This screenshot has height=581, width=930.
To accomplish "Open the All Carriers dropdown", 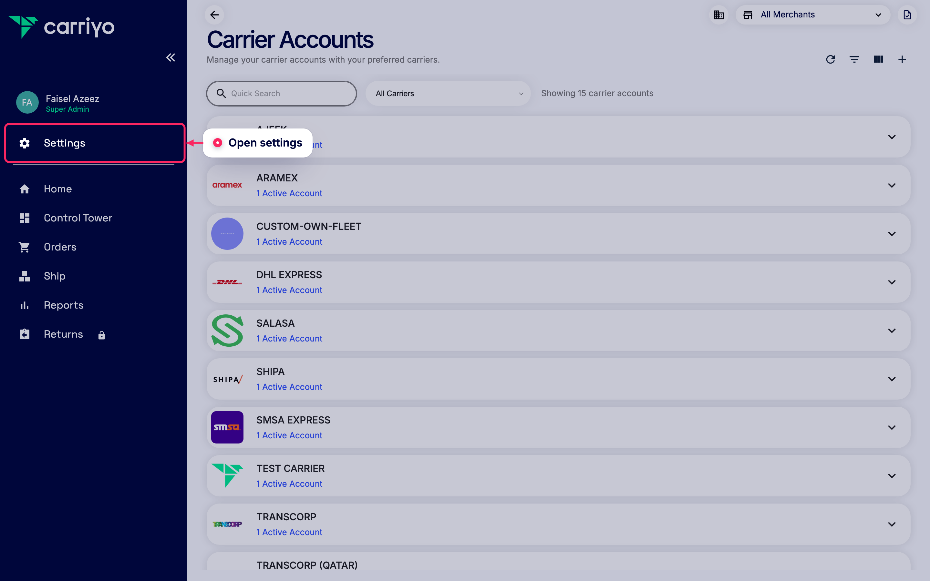I will 448,93.
